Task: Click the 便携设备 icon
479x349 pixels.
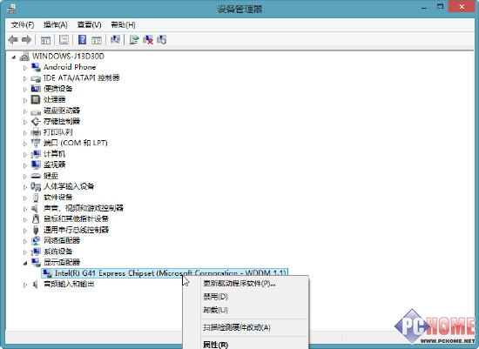Action: [36, 89]
